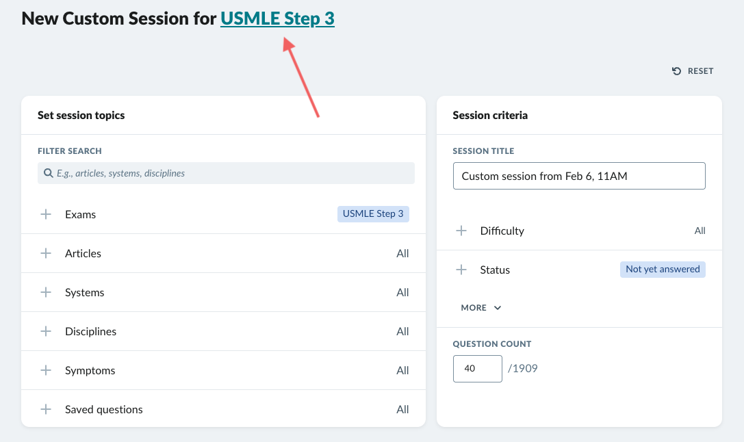Click the Session criteria heading

490,115
